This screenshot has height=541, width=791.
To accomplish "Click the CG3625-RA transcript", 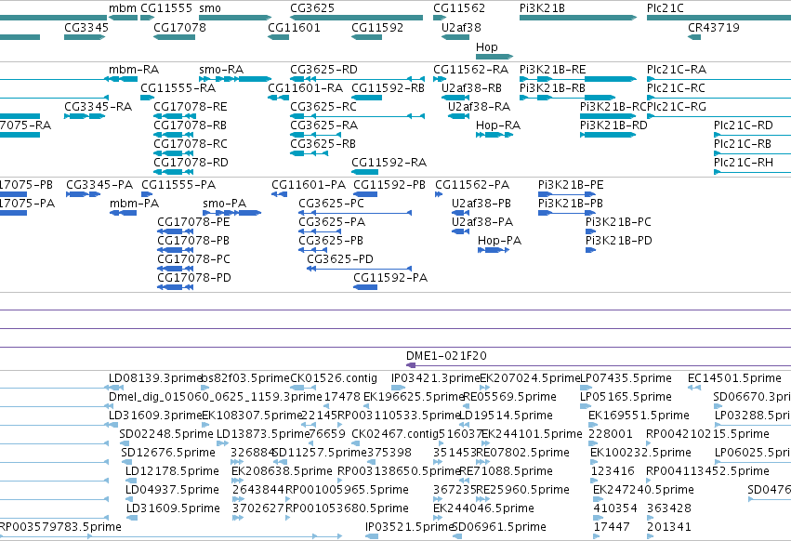I will (x=316, y=135).
